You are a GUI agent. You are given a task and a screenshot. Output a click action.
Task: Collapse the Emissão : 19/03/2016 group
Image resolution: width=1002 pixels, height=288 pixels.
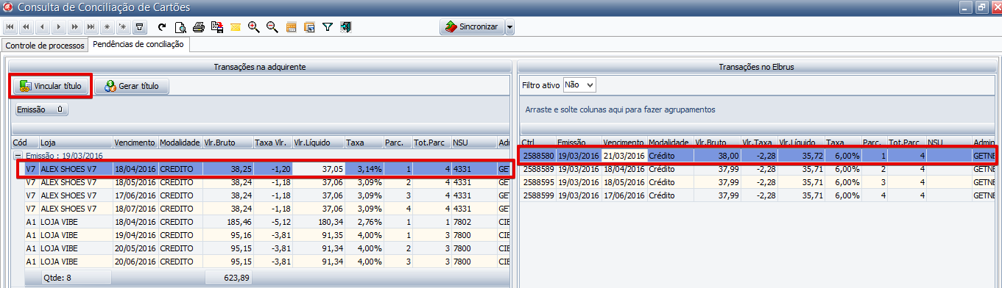(x=18, y=156)
